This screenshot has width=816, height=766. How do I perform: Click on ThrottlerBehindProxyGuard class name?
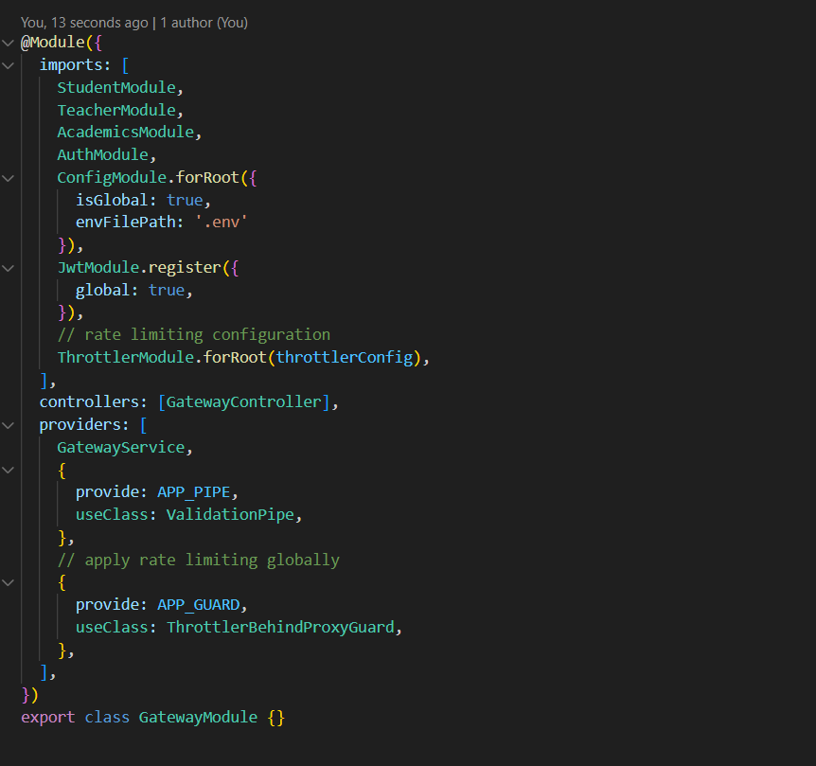pos(280,628)
